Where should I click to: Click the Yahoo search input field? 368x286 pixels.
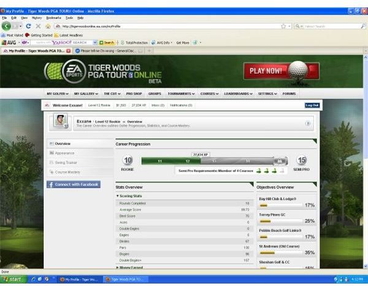click(62, 42)
